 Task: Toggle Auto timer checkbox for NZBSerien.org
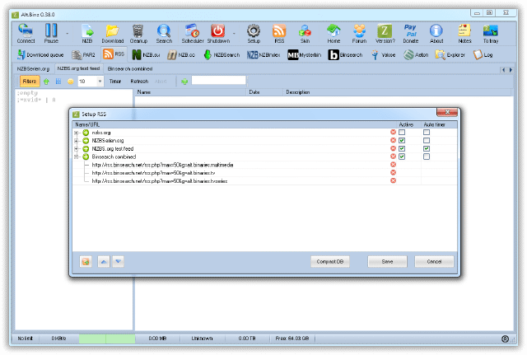click(x=427, y=140)
